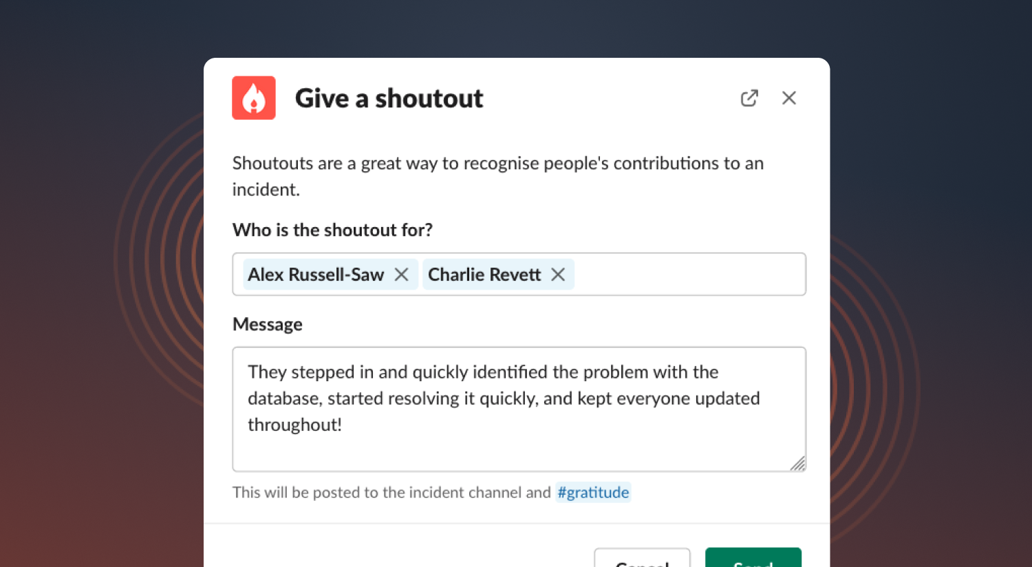Click the message box corner resize handle
Image resolution: width=1032 pixels, height=567 pixels.
click(797, 464)
